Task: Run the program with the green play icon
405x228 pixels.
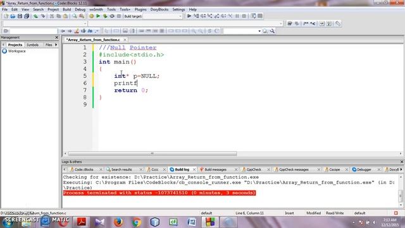Action: click(98, 16)
